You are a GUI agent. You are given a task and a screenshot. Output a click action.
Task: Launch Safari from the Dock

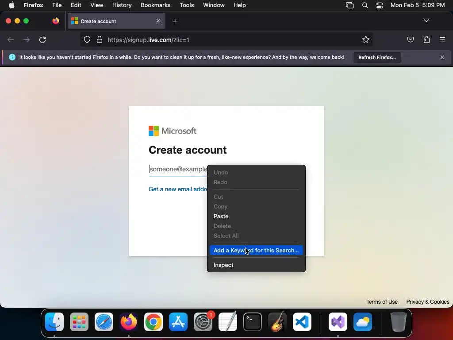pyautogui.click(x=104, y=322)
